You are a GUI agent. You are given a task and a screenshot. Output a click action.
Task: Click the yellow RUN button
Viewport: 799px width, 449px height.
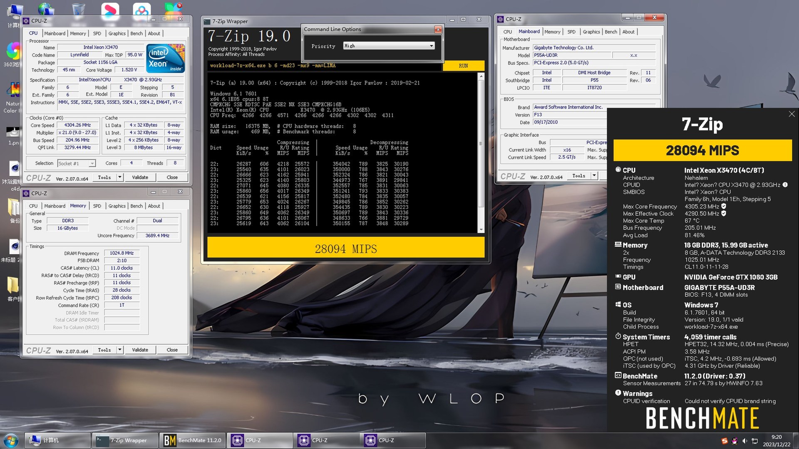[x=463, y=66]
